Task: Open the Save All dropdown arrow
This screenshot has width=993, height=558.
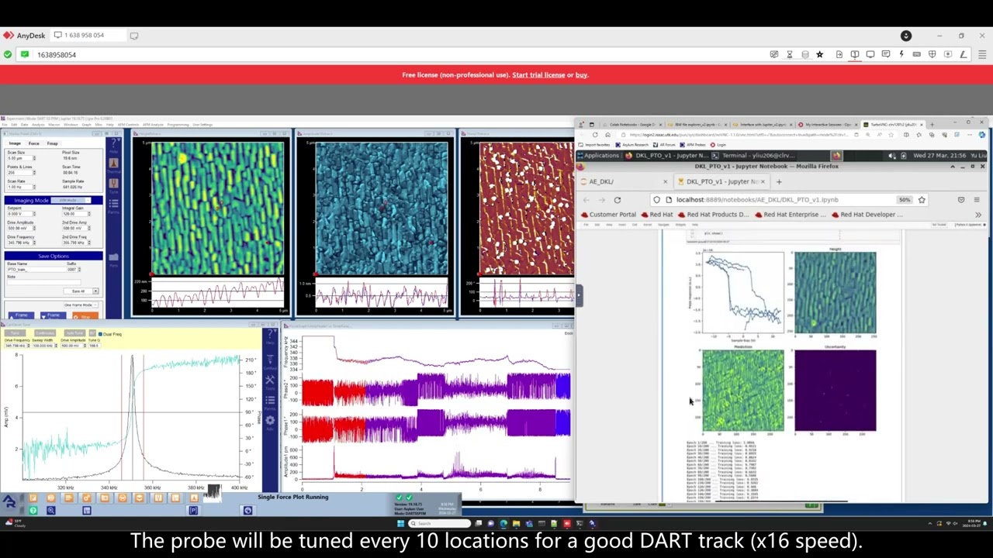Action: click(x=95, y=291)
